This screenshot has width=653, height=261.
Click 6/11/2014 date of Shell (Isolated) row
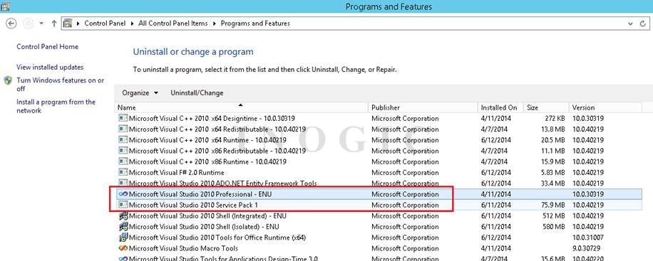click(x=496, y=226)
